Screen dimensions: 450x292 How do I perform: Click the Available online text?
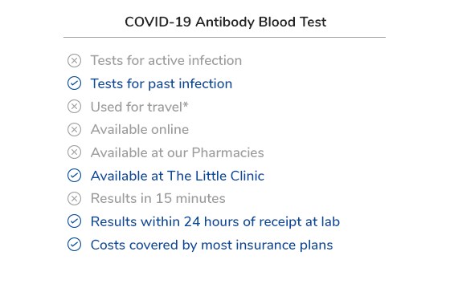pos(140,129)
